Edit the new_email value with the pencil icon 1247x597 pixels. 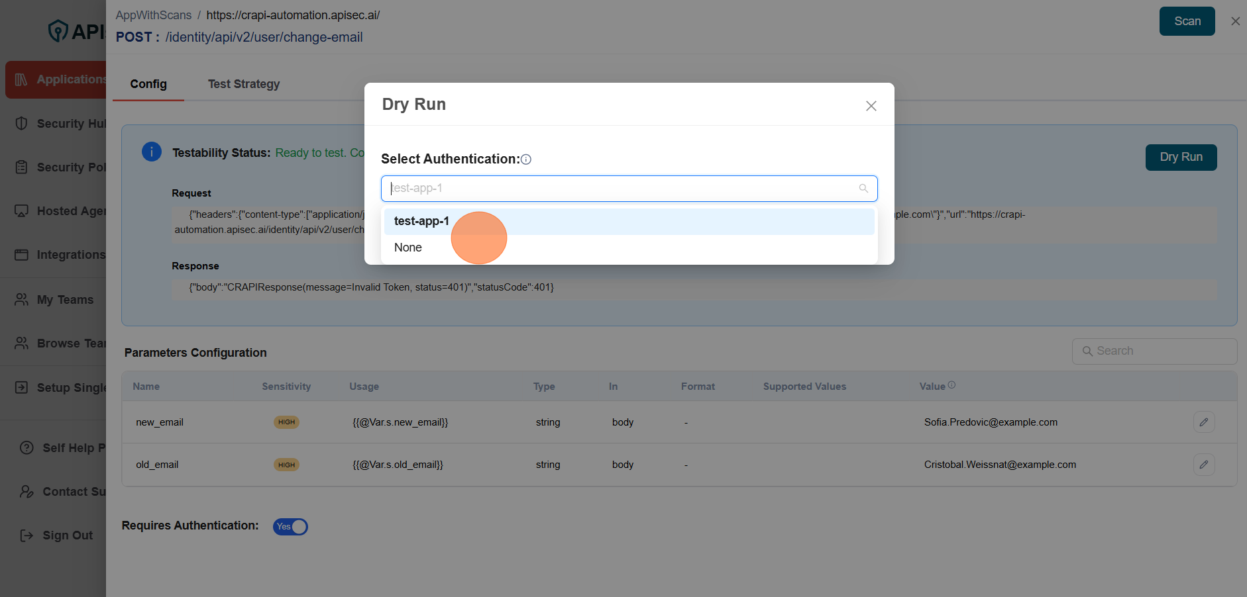tap(1204, 422)
